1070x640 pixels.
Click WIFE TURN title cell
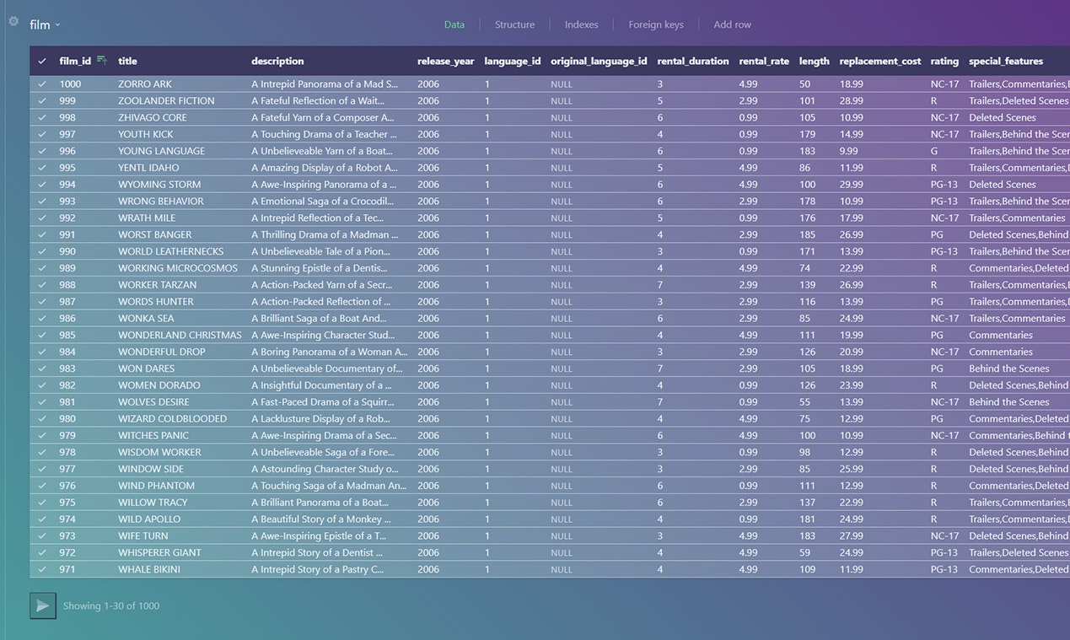143,535
